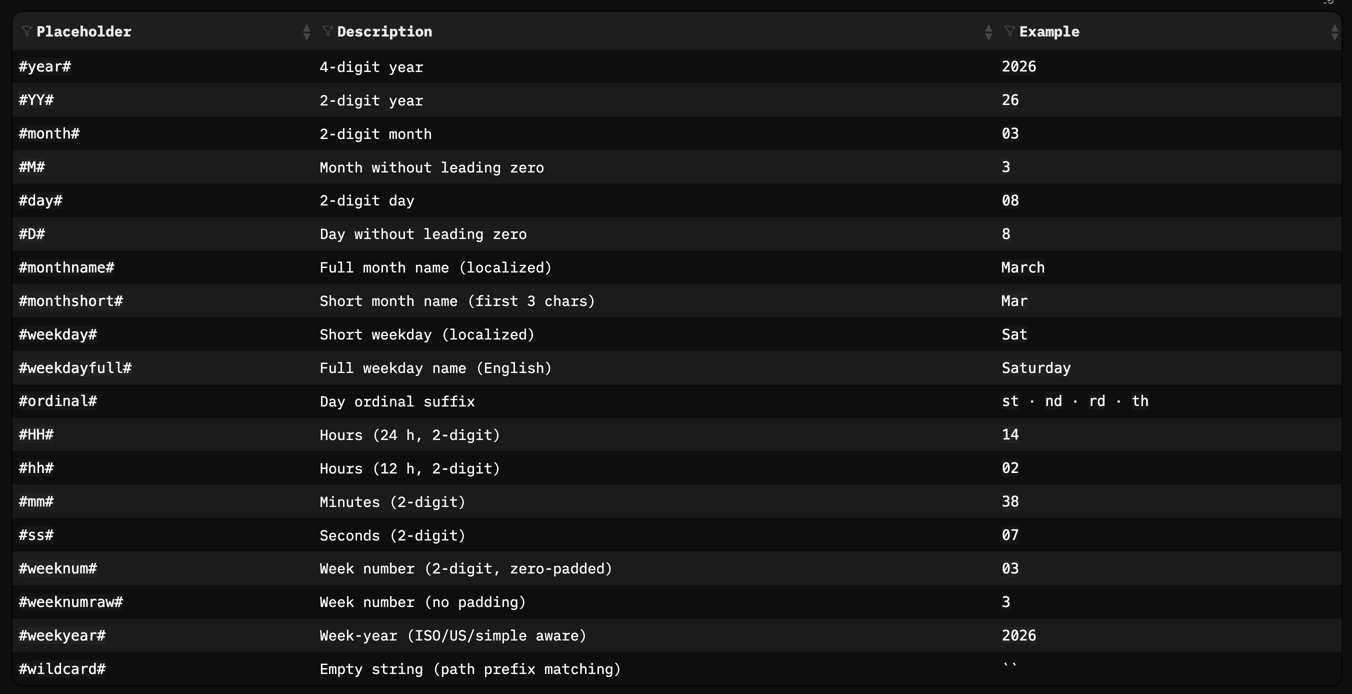Click 'Week-year (ISO/US/simple aware)' description

(x=452, y=635)
